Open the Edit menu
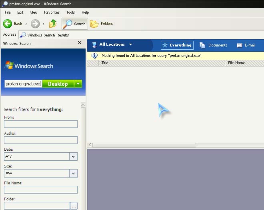Image resolution: width=264 pixels, height=210 pixels. coord(20,12)
